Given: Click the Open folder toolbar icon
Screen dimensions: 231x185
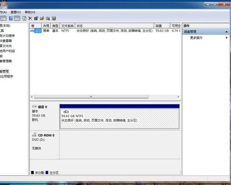Looking at the screenshot, I should [42, 18].
